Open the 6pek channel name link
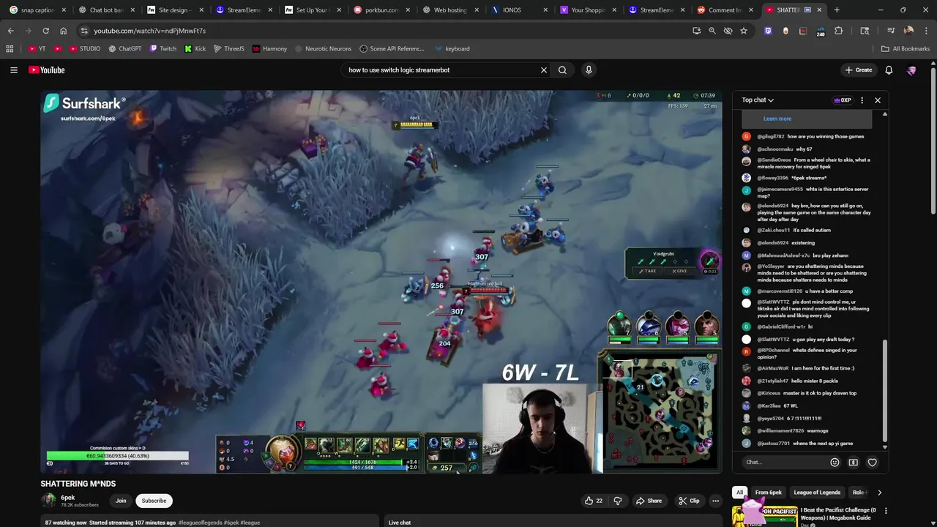This screenshot has height=527, width=937. click(x=68, y=498)
